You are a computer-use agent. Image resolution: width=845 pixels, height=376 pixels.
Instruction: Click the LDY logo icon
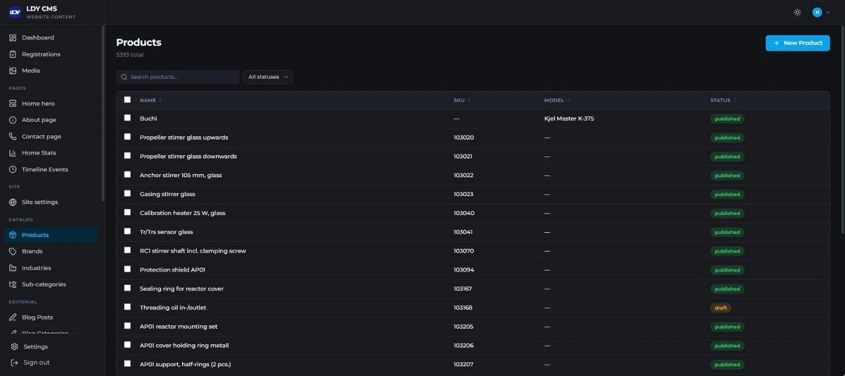[15, 12]
